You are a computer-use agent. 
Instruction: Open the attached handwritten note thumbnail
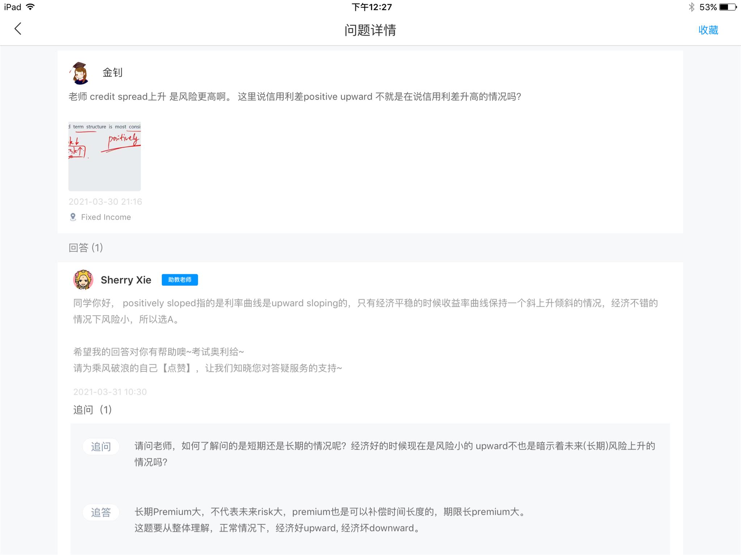click(105, 156)
